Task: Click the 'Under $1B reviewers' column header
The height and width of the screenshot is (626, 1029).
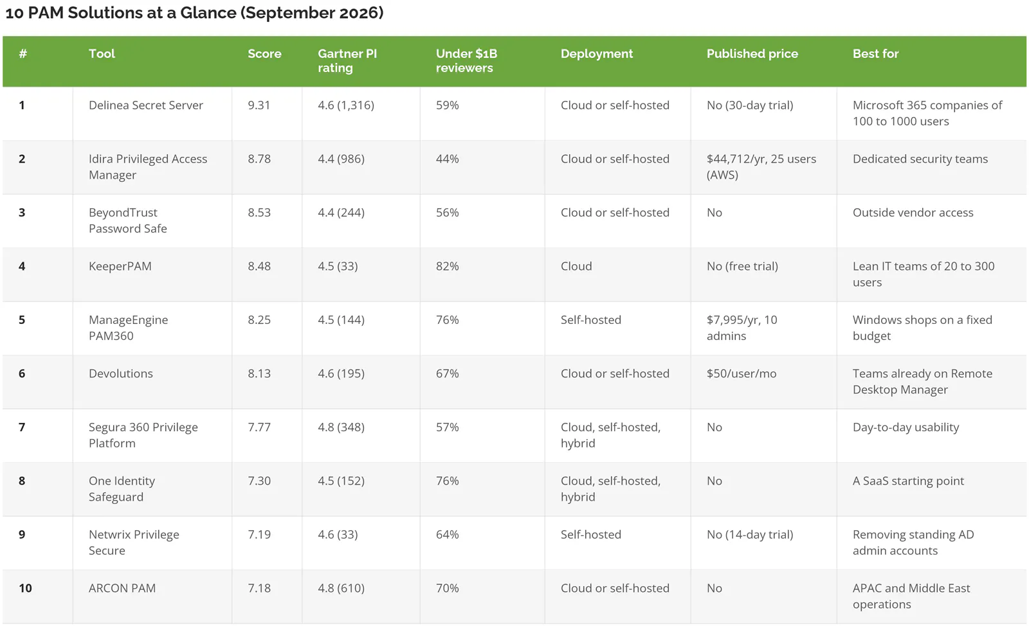Action: [466, 61]
